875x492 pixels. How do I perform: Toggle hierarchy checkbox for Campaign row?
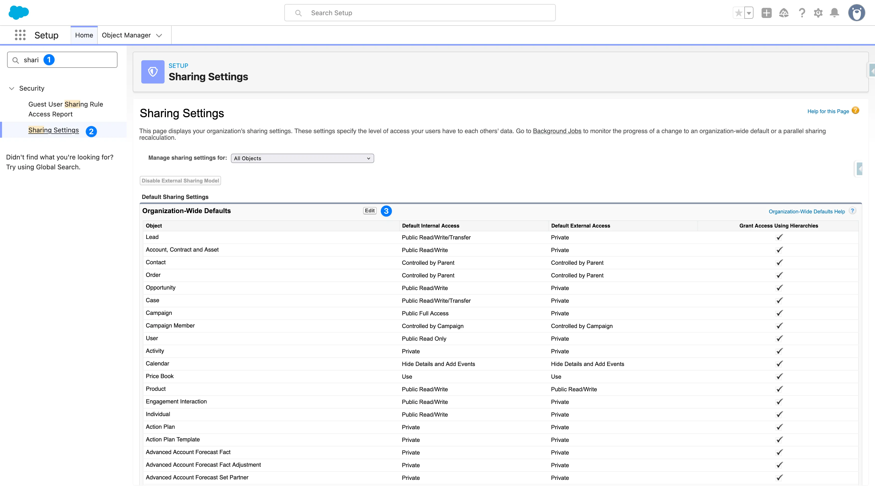pyautogui.click(x=779, y=313)
